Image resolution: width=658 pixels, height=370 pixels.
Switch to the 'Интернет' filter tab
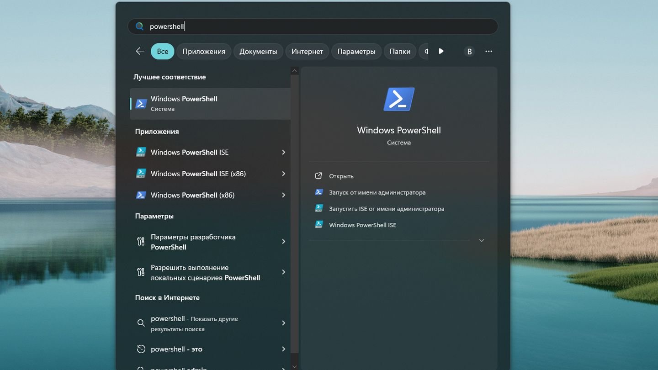[x=307, y=51]
